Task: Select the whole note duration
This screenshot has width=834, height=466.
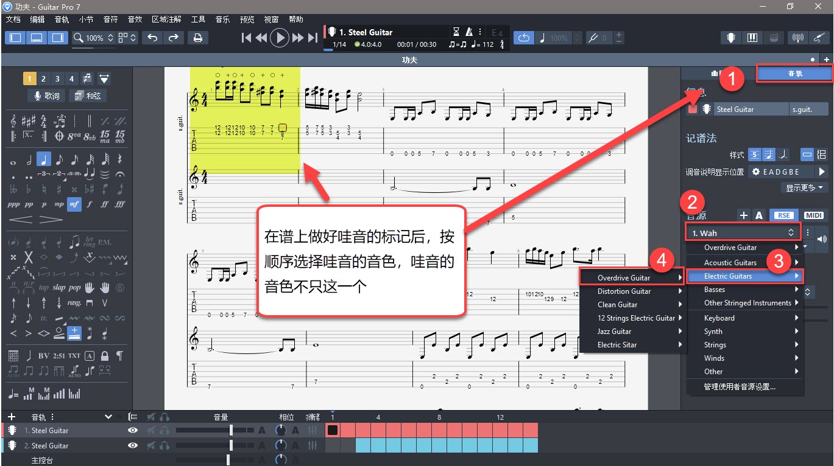Action: pyautogui.click(x=13, y=162)
